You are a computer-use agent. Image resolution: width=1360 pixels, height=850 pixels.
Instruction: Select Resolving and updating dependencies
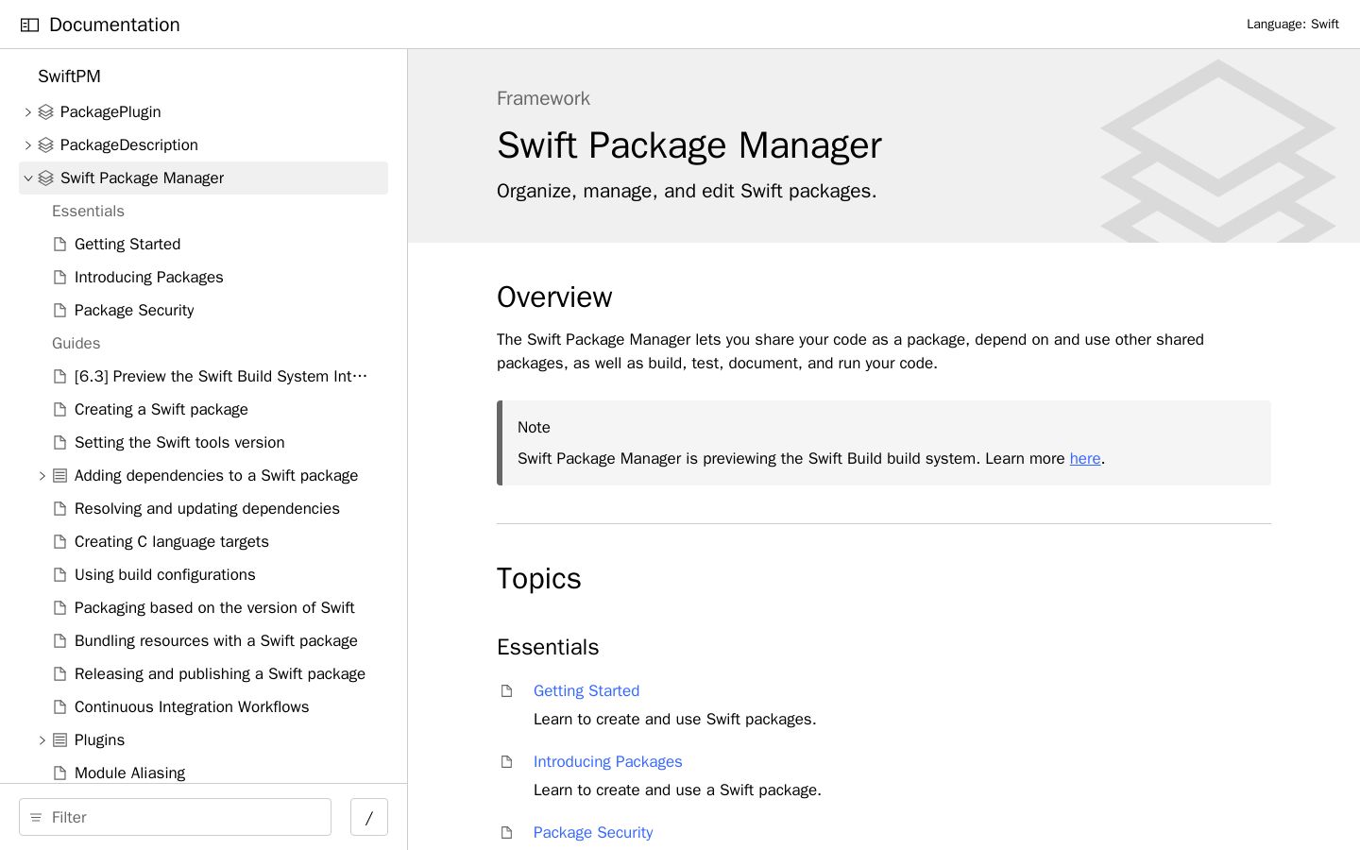[207, 509]
